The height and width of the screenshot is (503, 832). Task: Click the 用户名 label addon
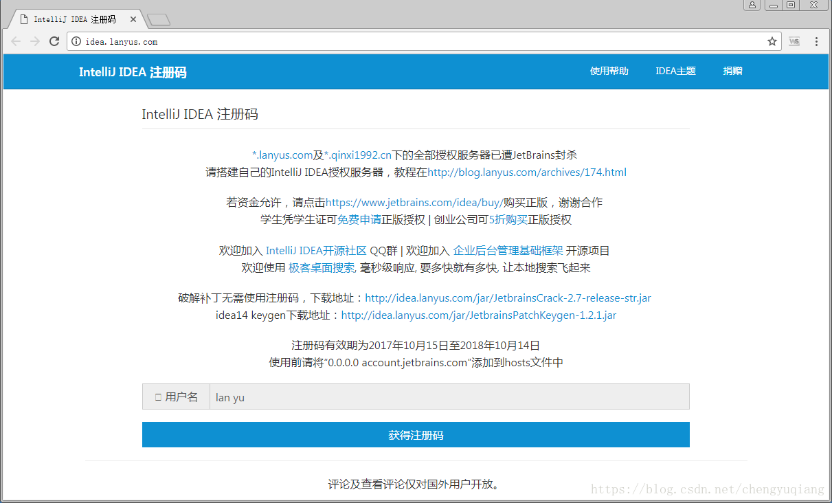(x=176, y=396)
